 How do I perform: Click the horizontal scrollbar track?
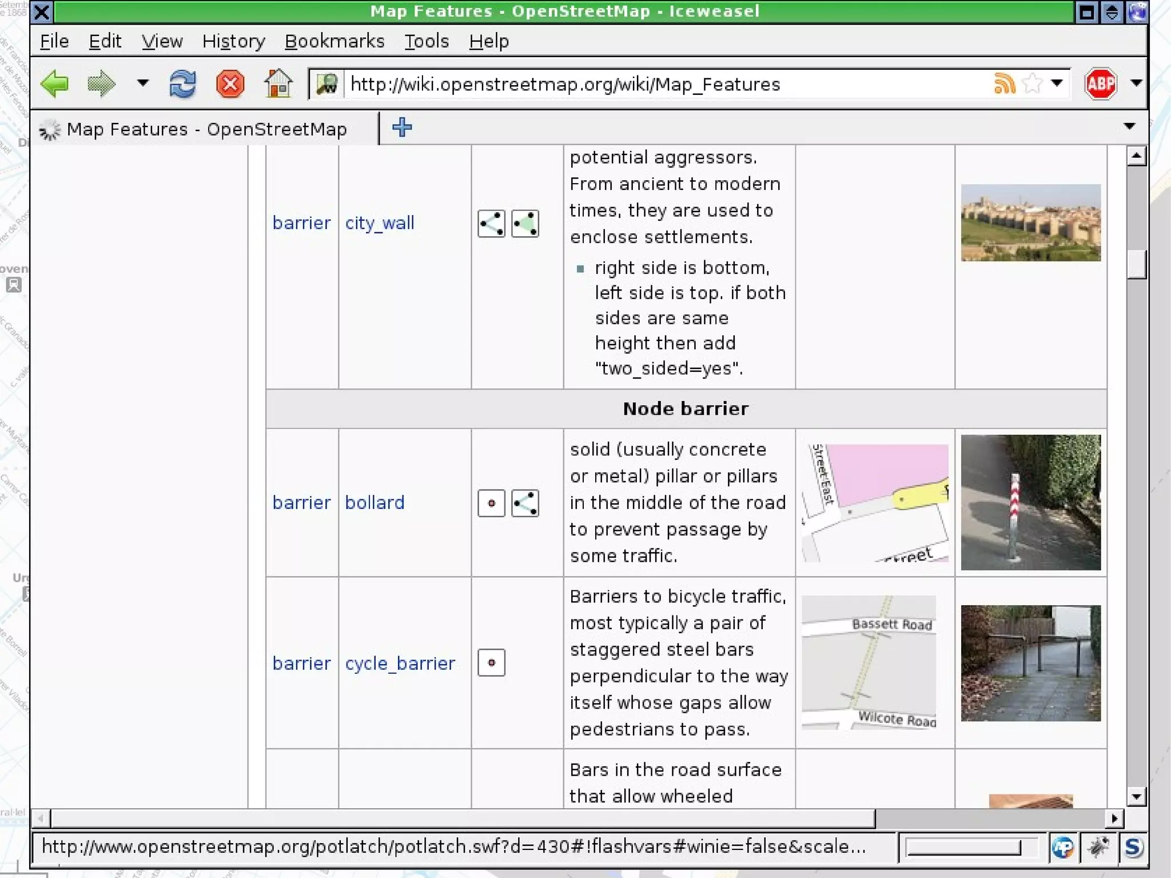point(992,819)
